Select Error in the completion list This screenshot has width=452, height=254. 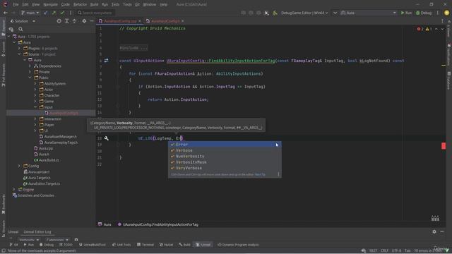click(x=225, y=144)
